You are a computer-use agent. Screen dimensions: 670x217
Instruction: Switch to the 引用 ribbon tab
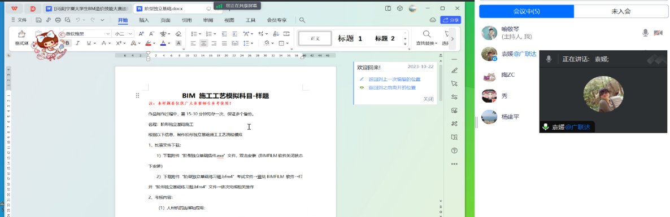pyautogui.click(x=186, y=20)
